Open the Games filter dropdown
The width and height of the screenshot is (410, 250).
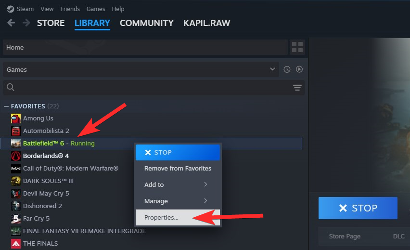(141, 69)
